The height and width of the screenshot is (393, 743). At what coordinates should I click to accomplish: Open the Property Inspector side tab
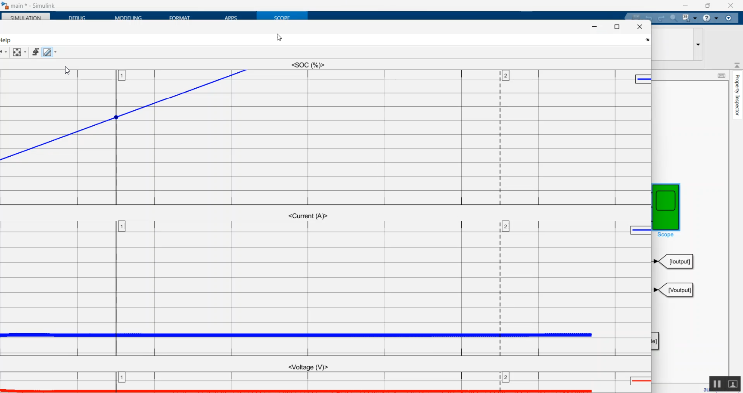point(737,95)
